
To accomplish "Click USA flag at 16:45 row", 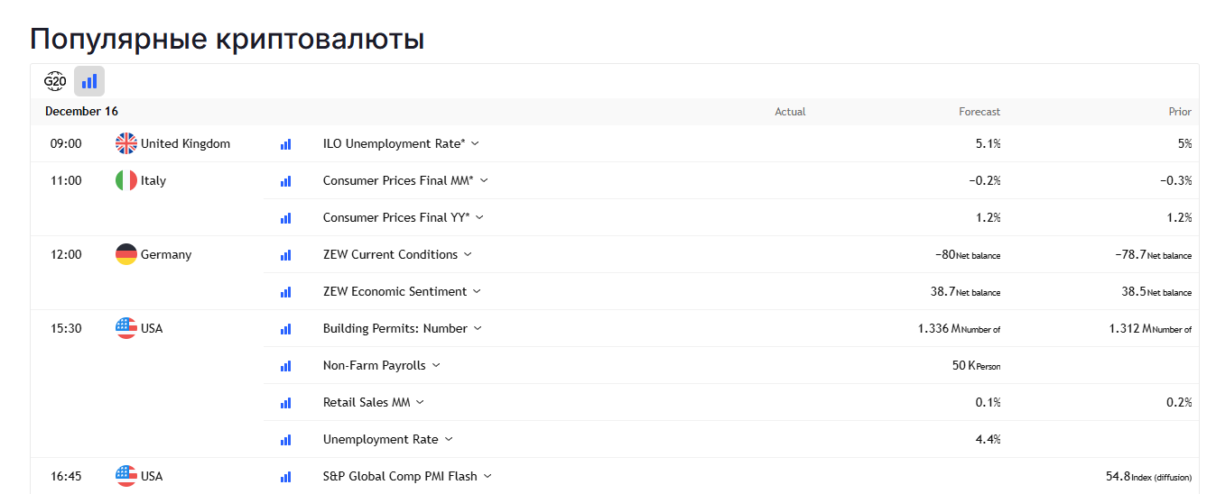I will point(126,476).
